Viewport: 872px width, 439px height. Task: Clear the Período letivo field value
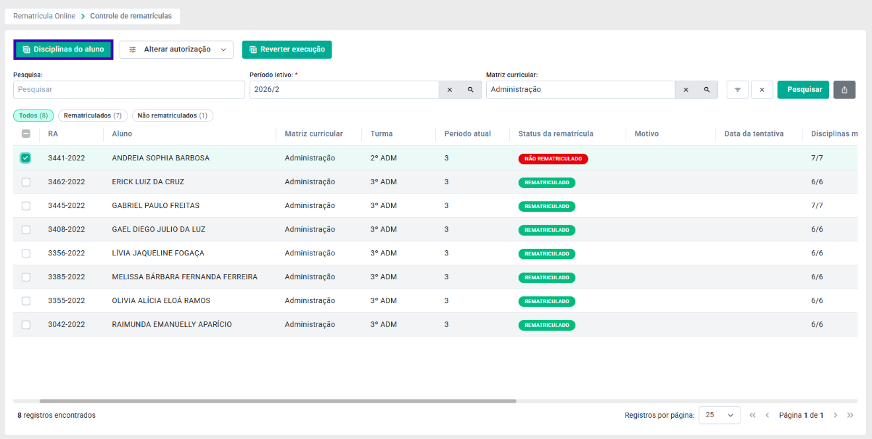[x=449, y=90]
